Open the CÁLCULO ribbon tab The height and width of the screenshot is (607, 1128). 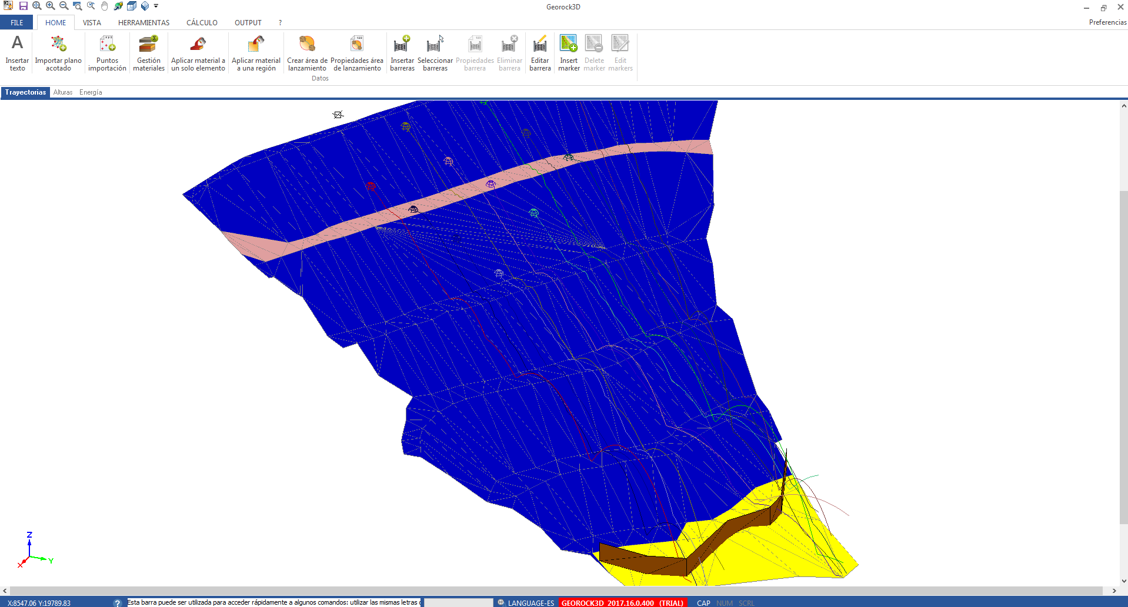point(202,23)
